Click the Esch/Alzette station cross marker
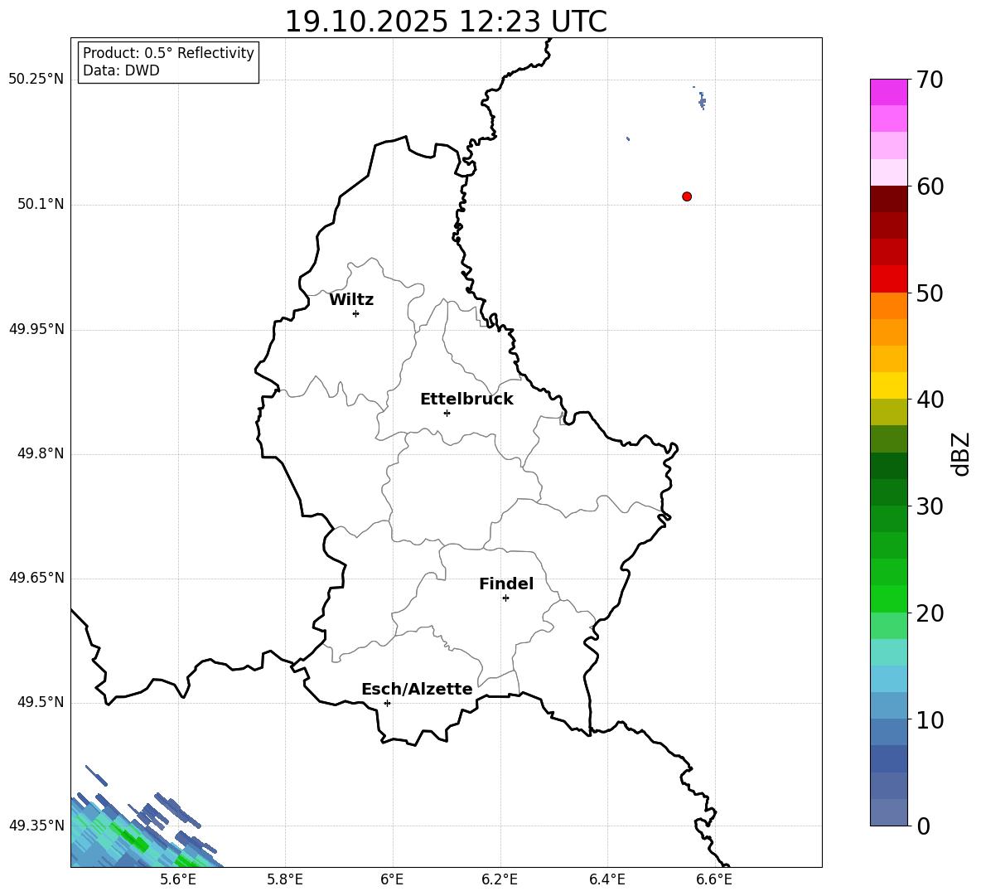The width and height of the screenshot is (981, 896). tap(387, 703)
